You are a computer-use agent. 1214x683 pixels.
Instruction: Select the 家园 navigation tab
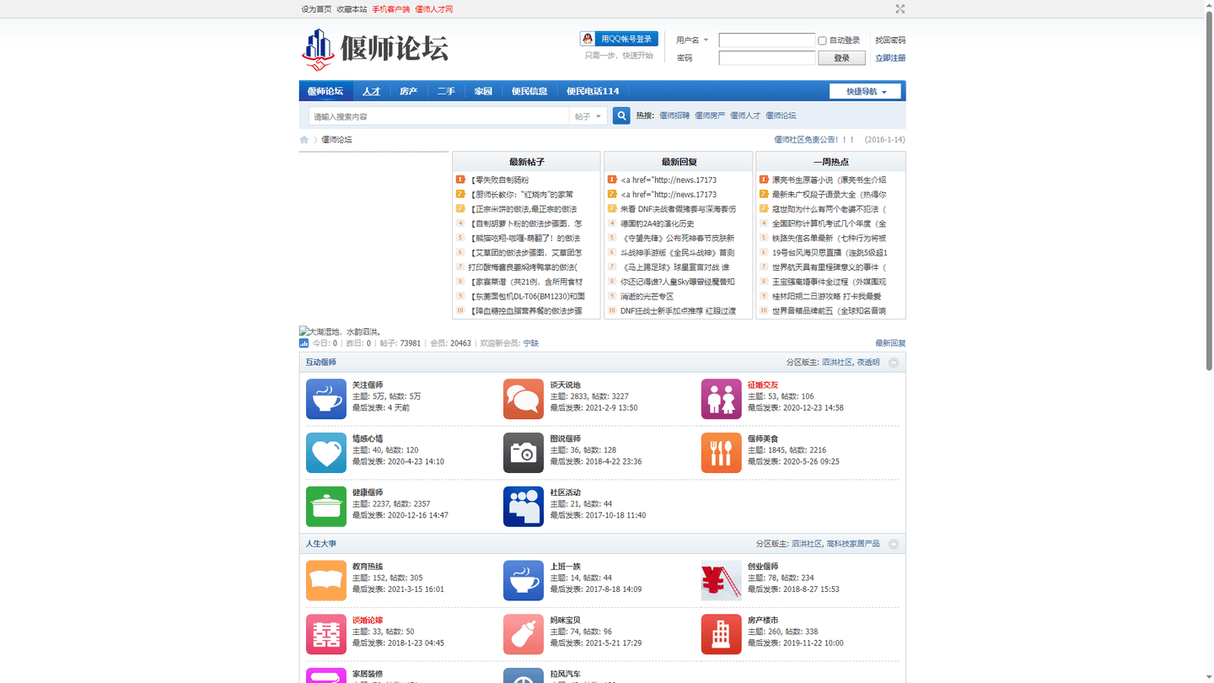pos(483,91)
